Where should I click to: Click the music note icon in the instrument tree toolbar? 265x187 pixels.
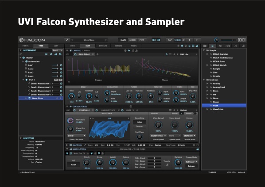pos(51,54)
